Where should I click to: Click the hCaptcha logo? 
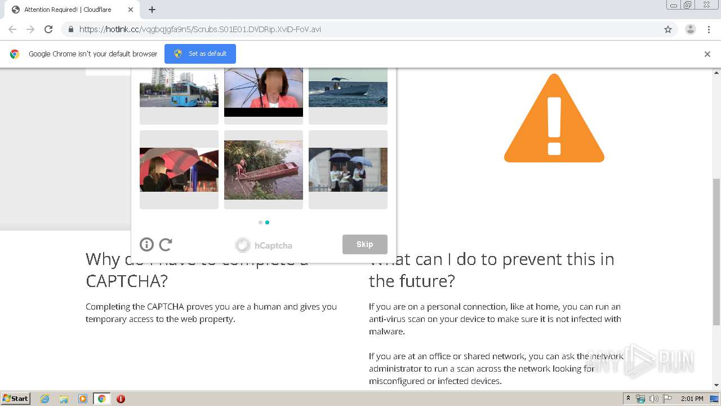tap(264, 245)
